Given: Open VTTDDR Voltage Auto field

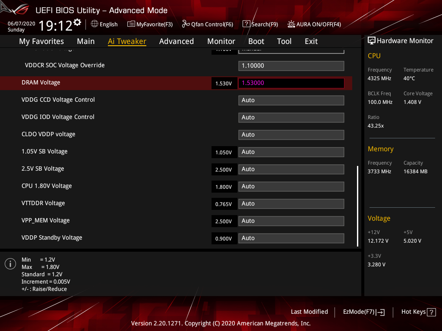Looking at the screenshot, I should pyautogui.click(x=291, y=203).
